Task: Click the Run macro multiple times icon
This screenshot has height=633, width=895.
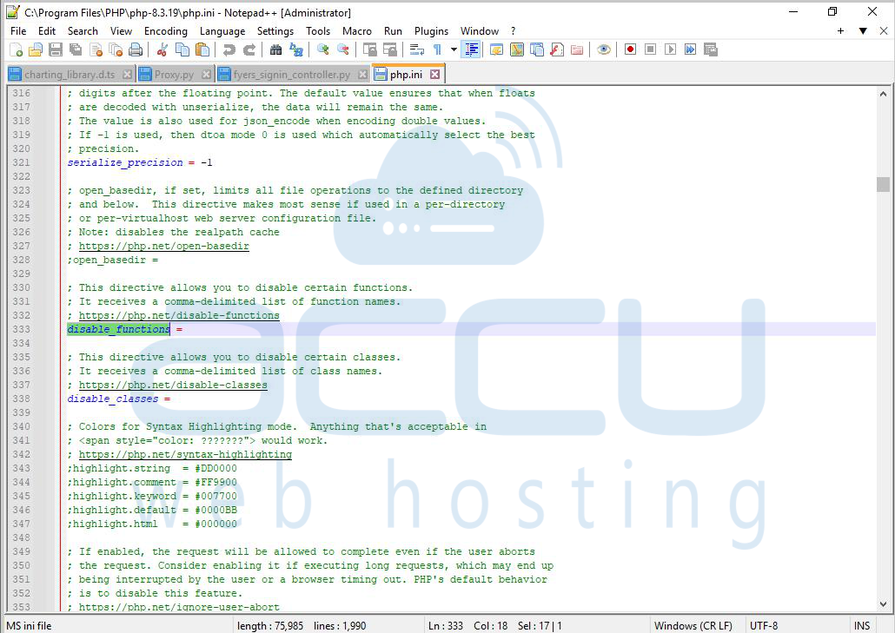Action: tap(690, 50)
